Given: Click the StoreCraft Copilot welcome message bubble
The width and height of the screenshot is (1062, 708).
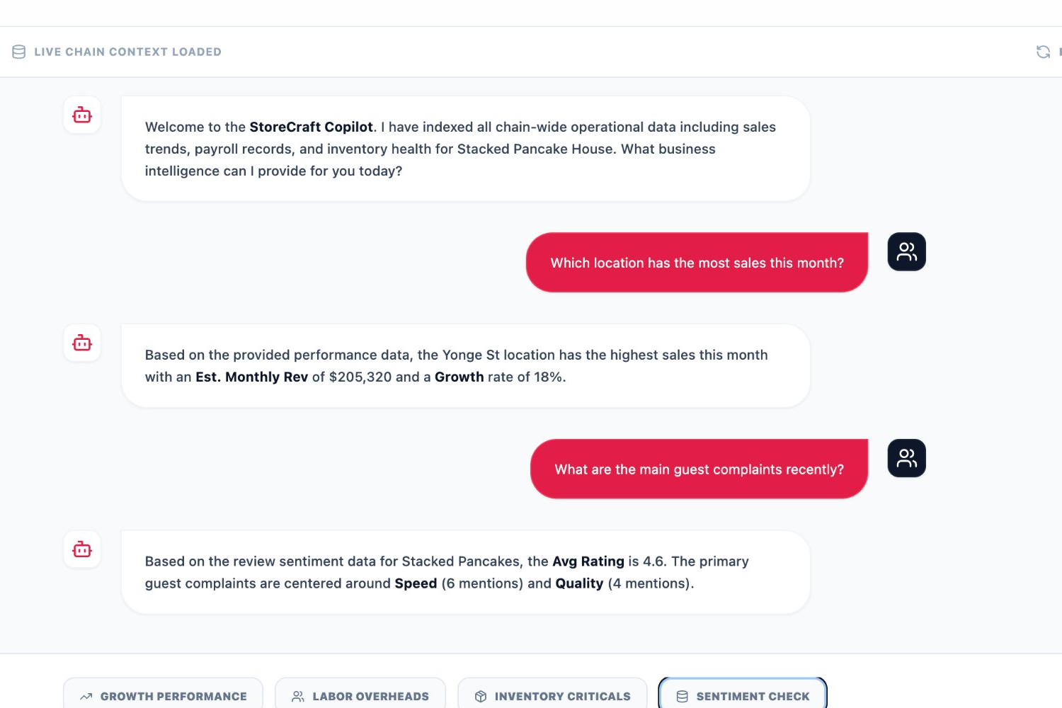Looking at the screenshot, I should pyautogui.click(x=464, y=149).
